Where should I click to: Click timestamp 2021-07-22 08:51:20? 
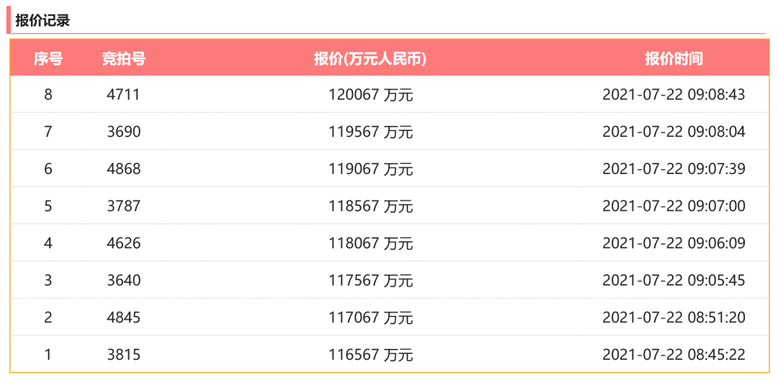coord(674,318)
